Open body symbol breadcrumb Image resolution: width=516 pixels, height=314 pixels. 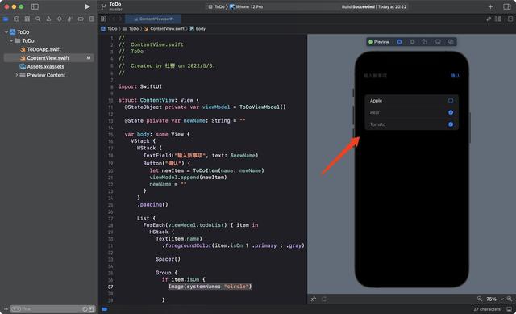[x=198, y=29]
